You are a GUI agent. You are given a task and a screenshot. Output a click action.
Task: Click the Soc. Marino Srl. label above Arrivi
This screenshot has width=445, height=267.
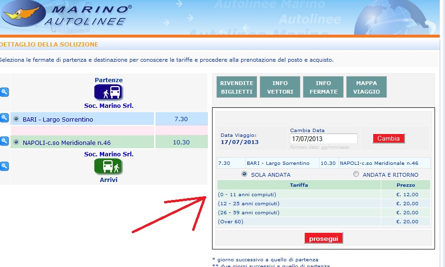point(109,154)
